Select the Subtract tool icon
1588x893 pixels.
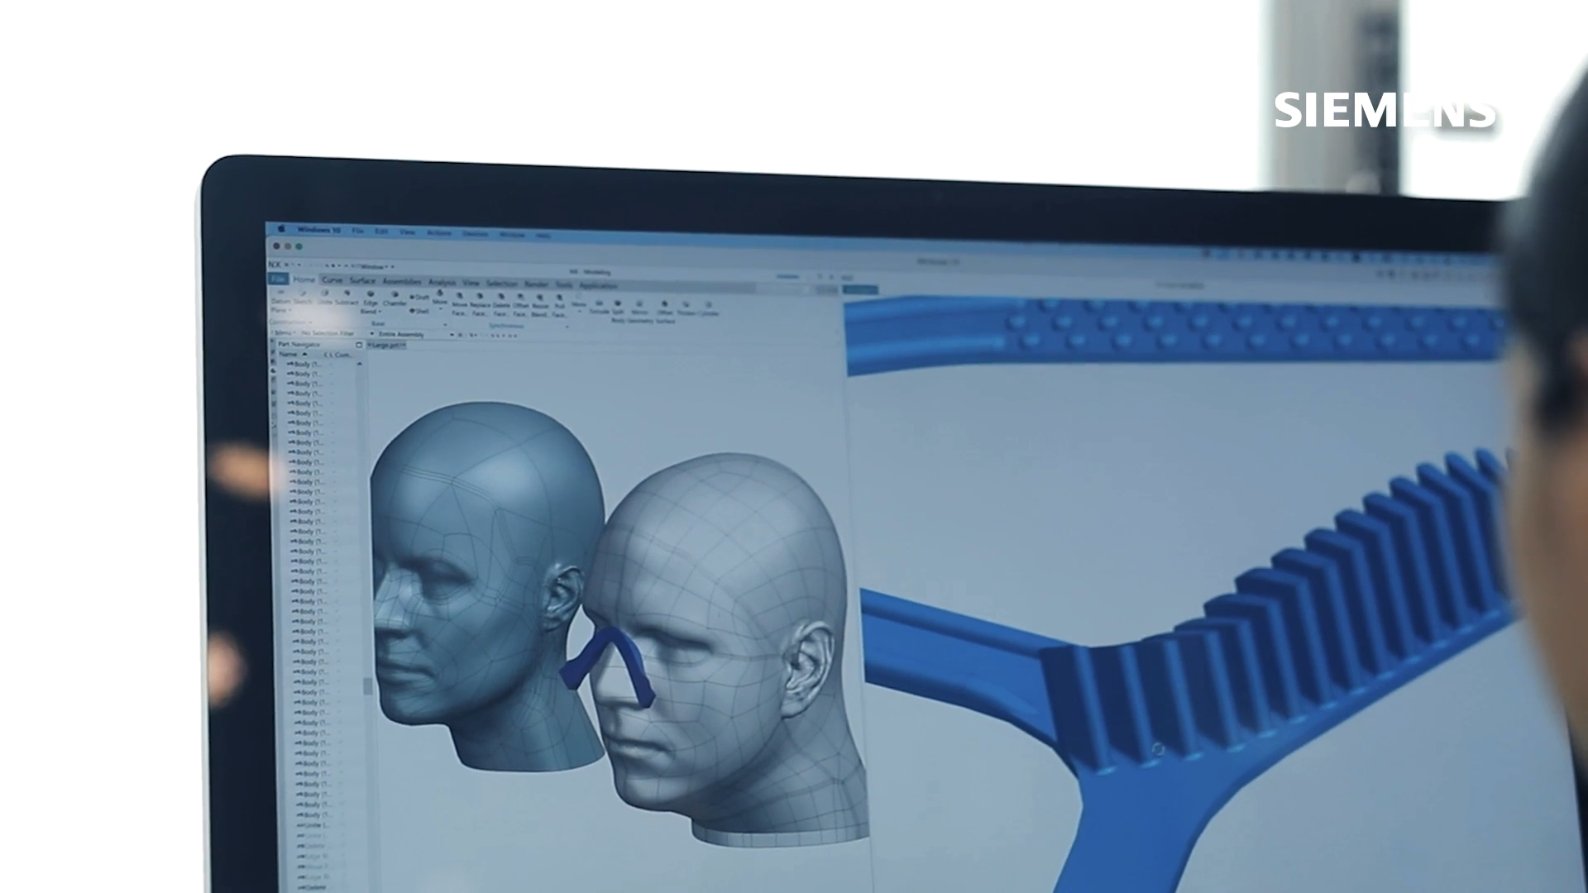(x=347, y=293)
